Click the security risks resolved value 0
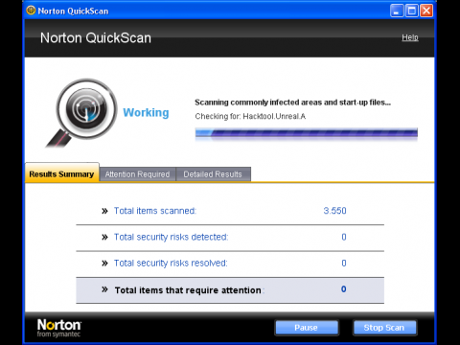 point(344,264)
